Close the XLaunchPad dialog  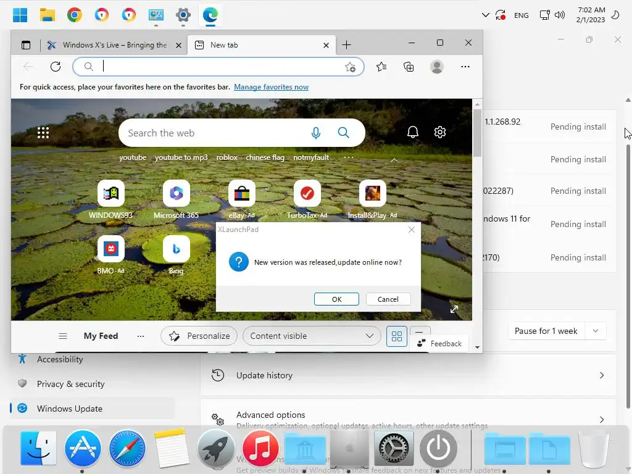(411, 230)
